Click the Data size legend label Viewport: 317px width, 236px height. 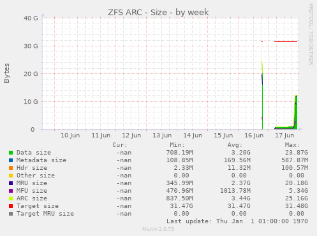pyautogui.click(x=34, y=153)
